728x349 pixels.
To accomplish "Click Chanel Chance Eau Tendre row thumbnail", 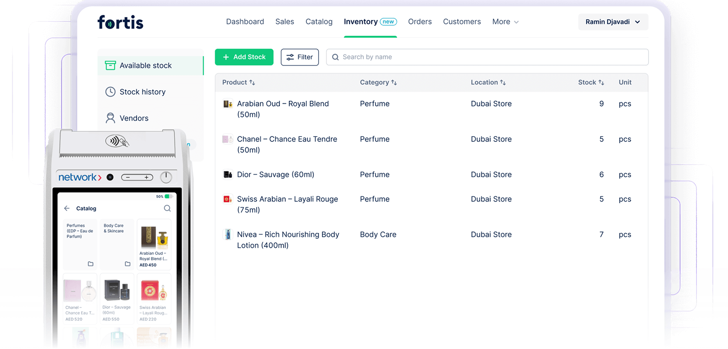I will [227, 139].
